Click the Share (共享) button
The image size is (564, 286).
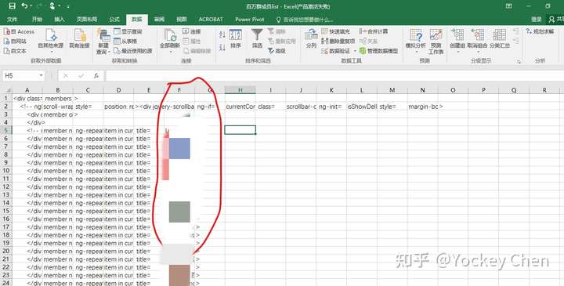(x=556, y=20)
